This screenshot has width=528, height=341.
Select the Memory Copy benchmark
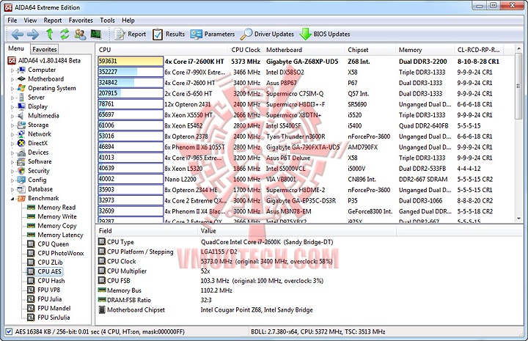click(x=57, y=226)
